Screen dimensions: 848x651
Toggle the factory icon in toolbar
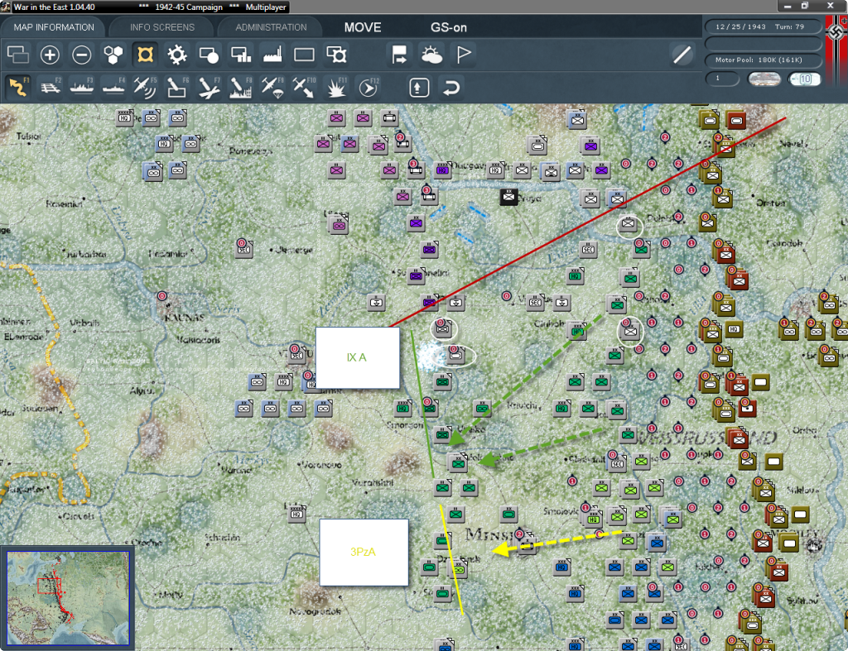tap(272, 55)
